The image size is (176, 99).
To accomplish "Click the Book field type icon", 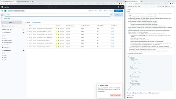I will (2, 36).
